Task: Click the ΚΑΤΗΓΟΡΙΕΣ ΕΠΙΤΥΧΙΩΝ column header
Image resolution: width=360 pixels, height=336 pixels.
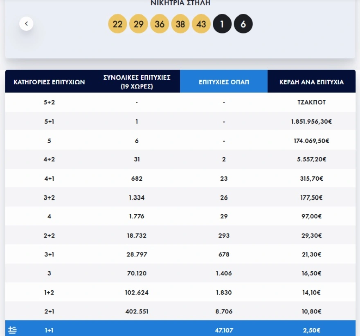Action: point(49,82)
